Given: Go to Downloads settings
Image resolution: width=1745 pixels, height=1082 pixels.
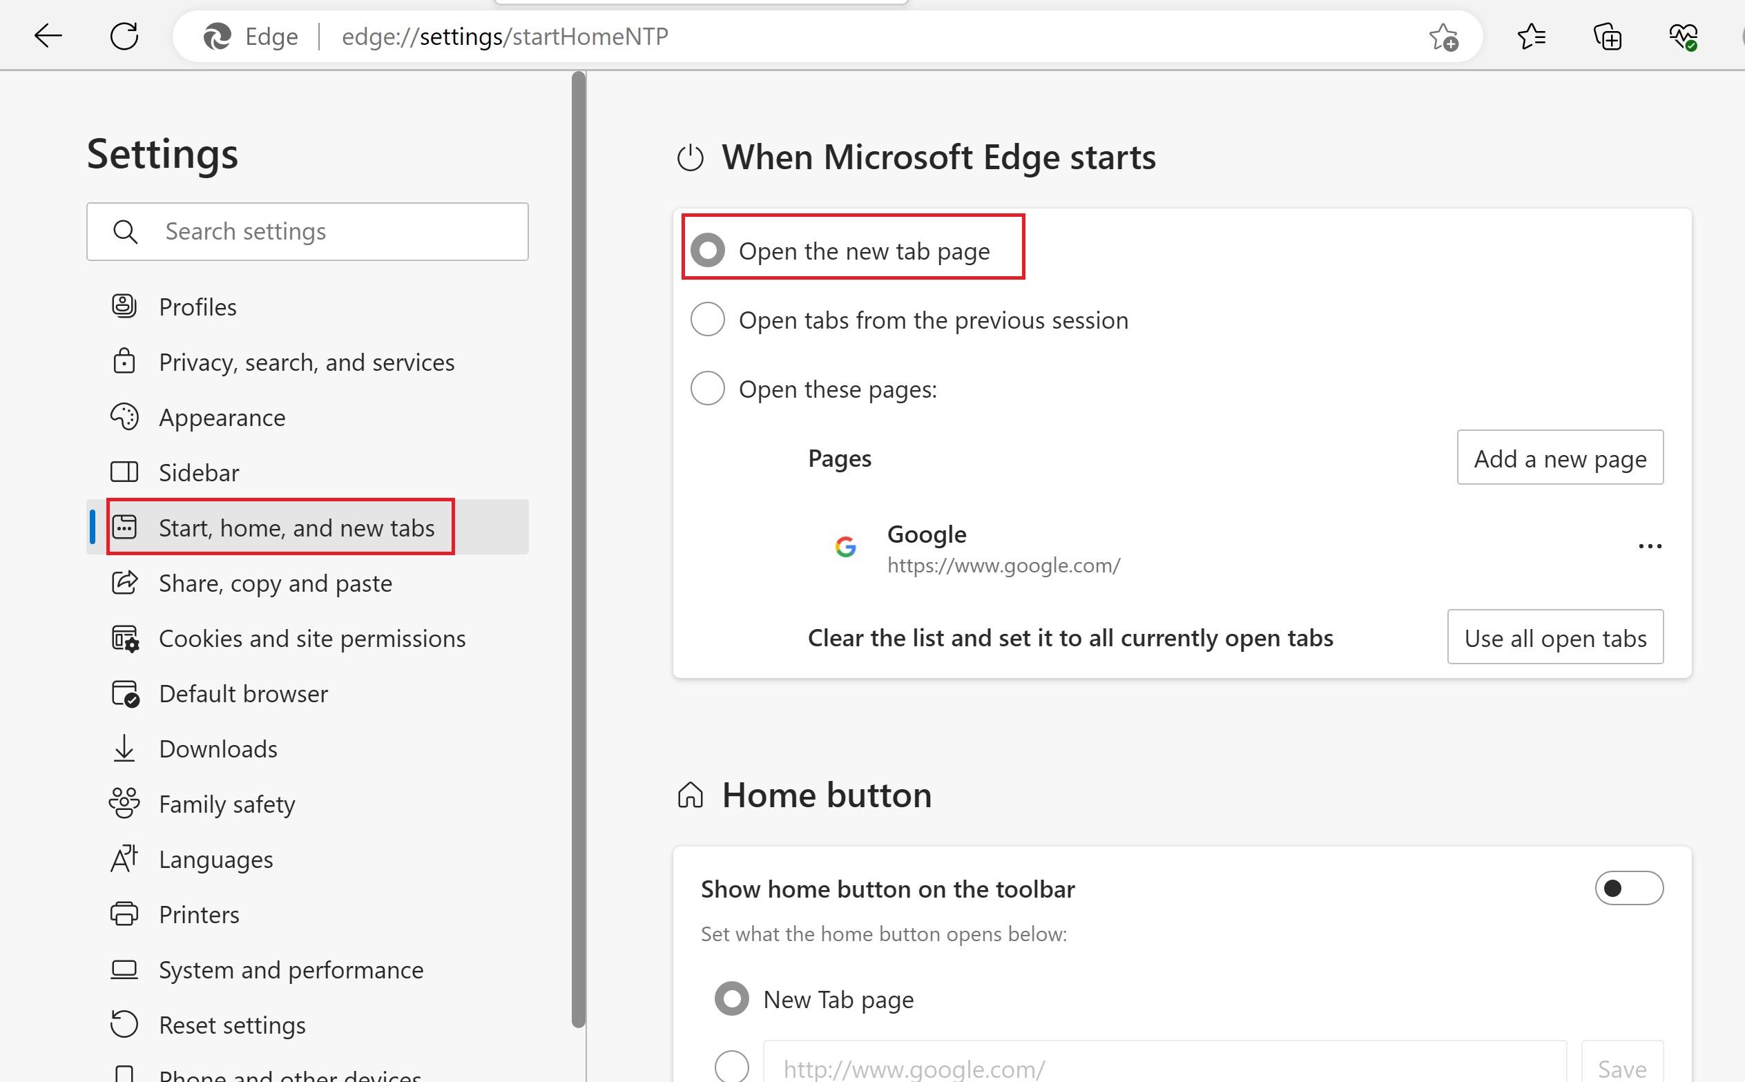Looking at the screenshot, I should click(x=308, y=748).
